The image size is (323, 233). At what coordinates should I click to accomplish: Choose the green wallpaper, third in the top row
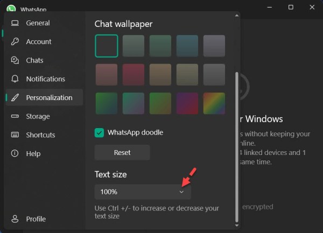coord(160,46)
